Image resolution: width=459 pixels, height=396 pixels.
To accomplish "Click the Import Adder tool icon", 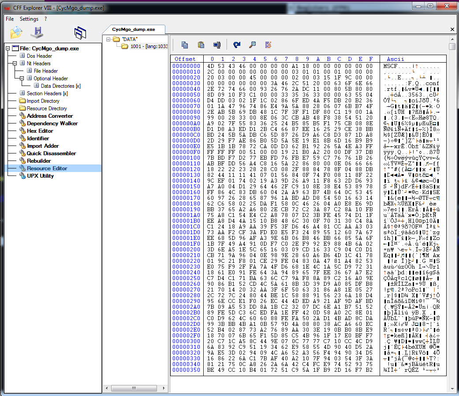I will [x=22, y=146].
